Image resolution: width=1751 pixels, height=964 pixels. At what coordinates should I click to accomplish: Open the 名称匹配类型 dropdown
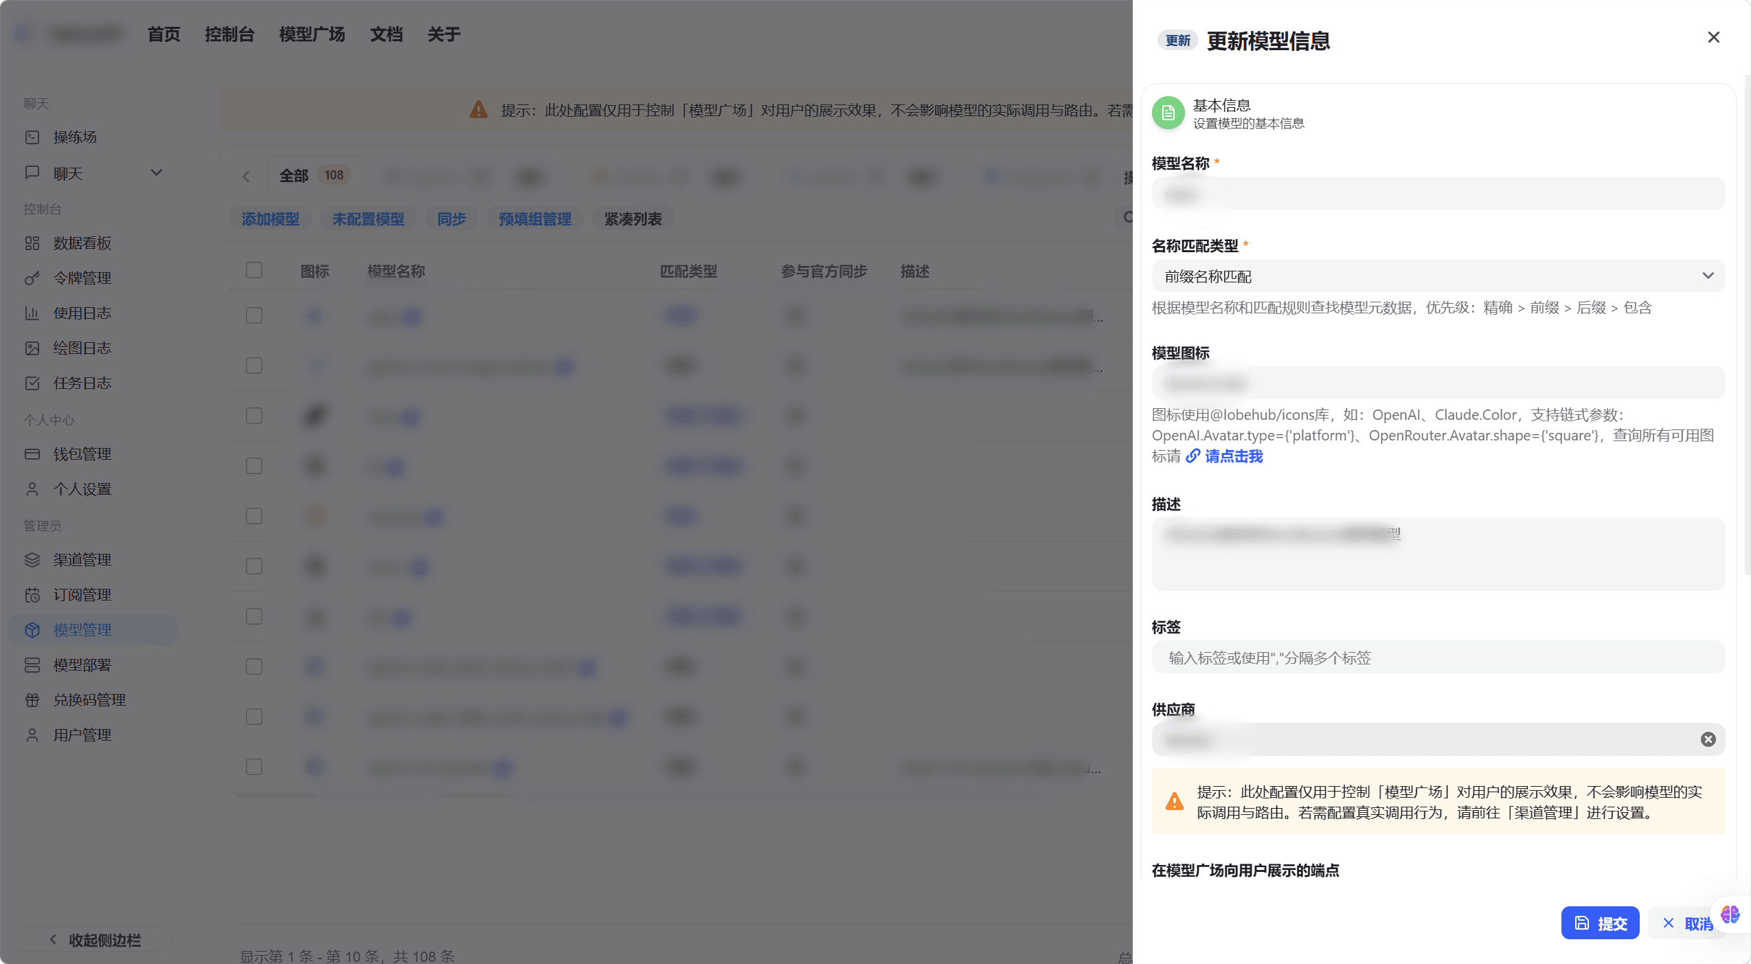coord(1437,276)
